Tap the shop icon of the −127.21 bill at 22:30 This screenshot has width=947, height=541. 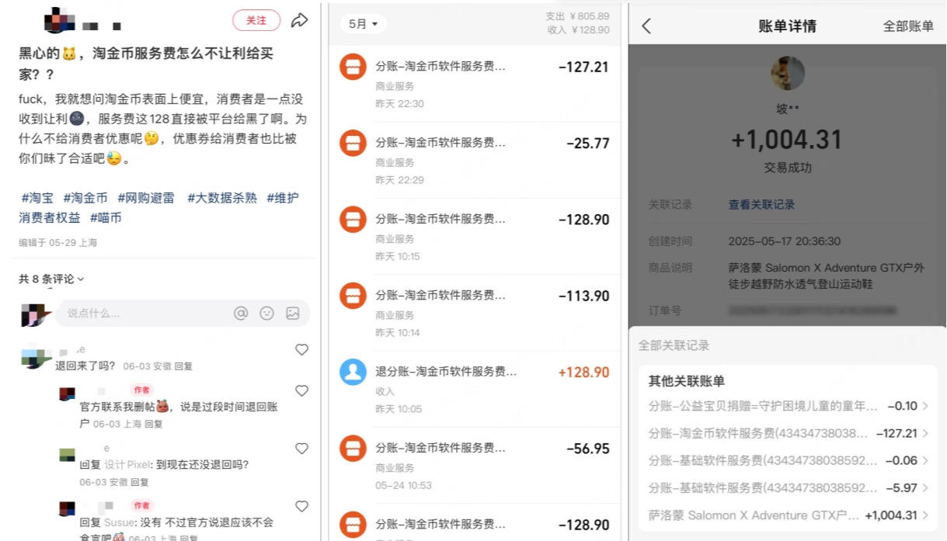353,67
